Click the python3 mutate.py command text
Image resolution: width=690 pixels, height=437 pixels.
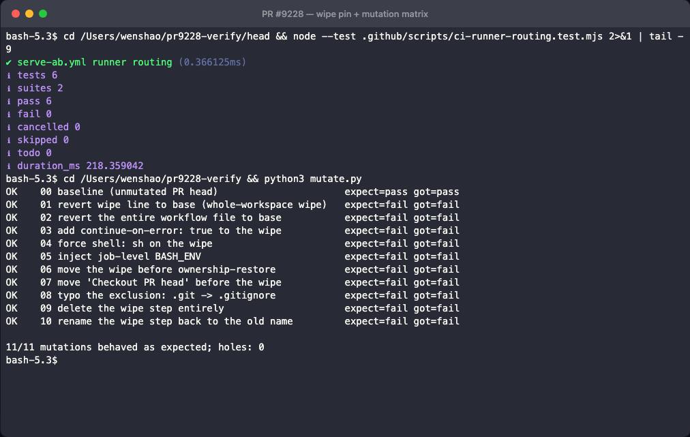(313, 179)
